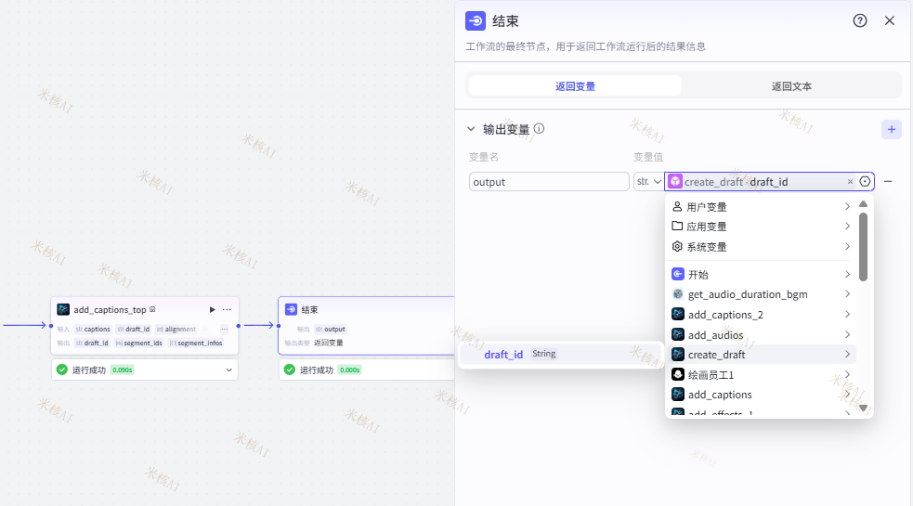Click the variable list scrollbar down arrow
Image resolution: width=913 pixels, height=506 pixels.
(863, 408)
